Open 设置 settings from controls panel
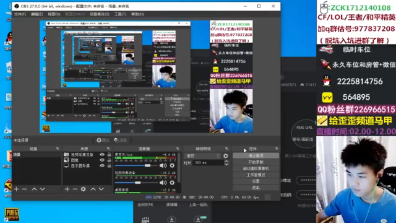396x223 pixels. 256,181
